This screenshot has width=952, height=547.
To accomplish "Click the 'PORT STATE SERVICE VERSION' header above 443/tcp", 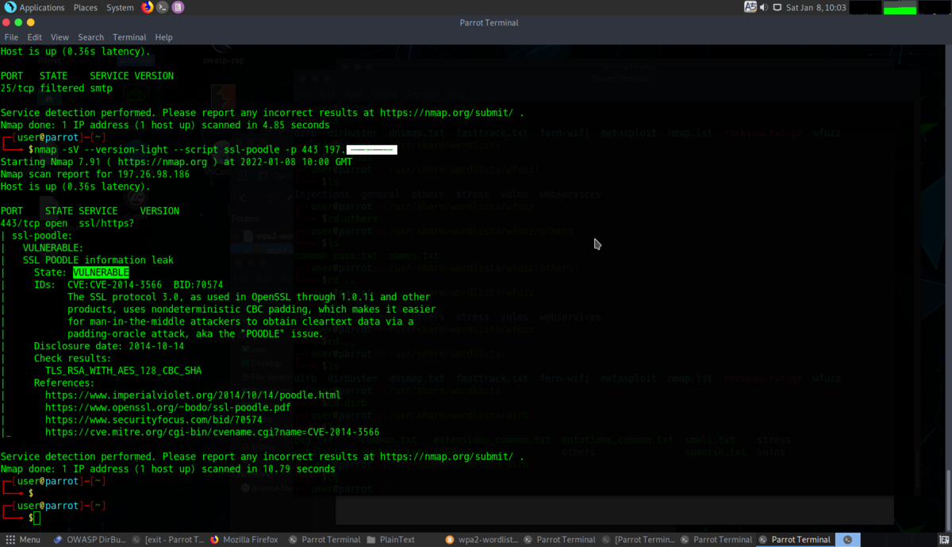I will pos(90,211).
